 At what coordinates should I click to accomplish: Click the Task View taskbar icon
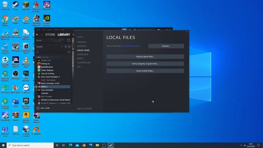click(64, 145)
